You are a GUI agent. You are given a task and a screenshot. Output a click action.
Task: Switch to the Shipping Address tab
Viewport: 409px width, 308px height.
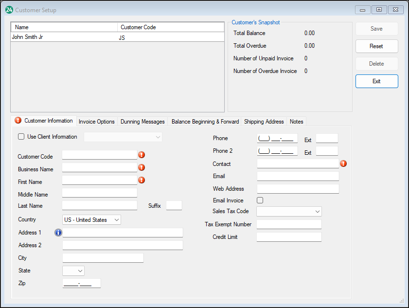(264, 121)
